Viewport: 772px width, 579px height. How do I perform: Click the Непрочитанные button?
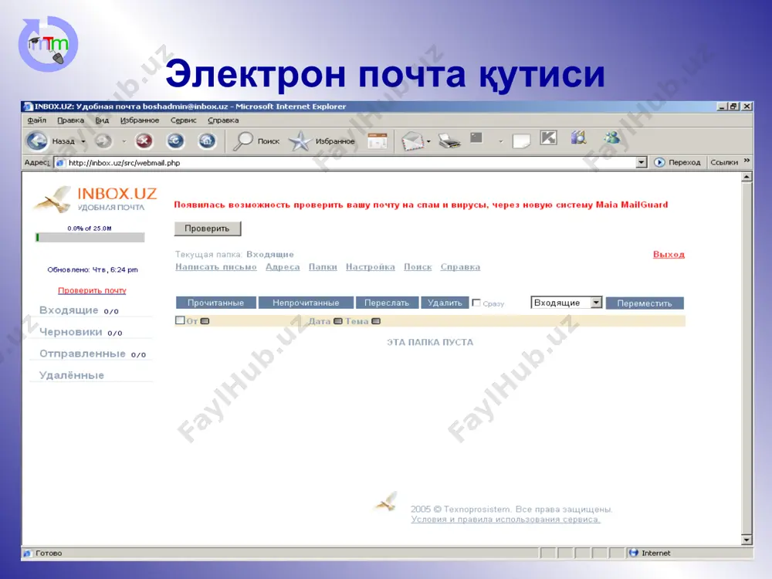click(x=306, y=303)
